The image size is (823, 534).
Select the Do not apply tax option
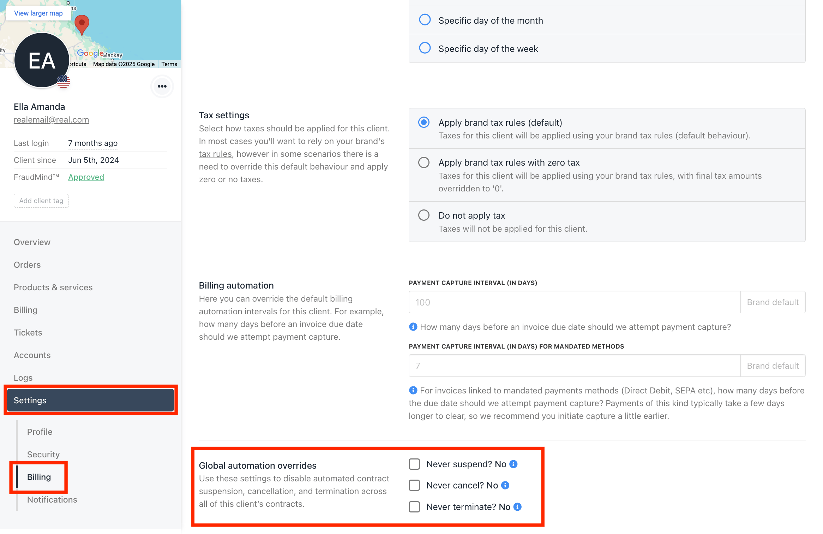(424, 215)
